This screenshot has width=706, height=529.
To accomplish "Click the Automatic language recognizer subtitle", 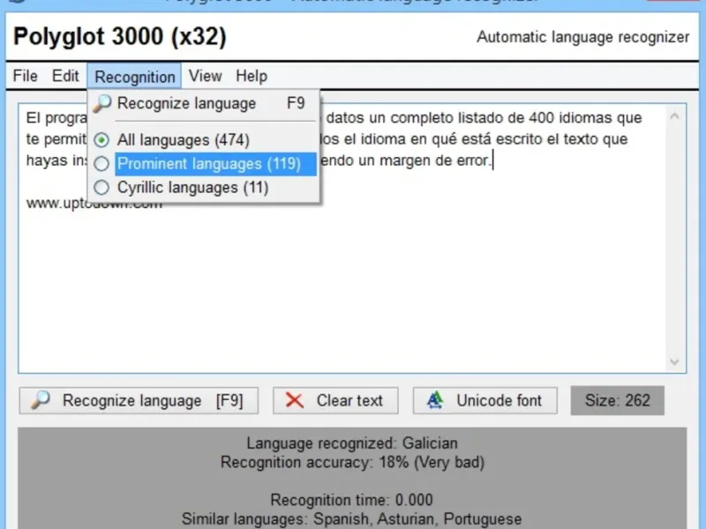I will 583,37.
